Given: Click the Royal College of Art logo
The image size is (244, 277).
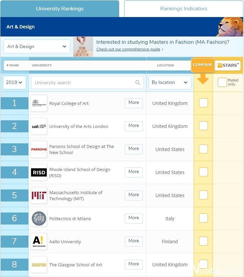Looking at the screenshot, I should tap(39, 103).
